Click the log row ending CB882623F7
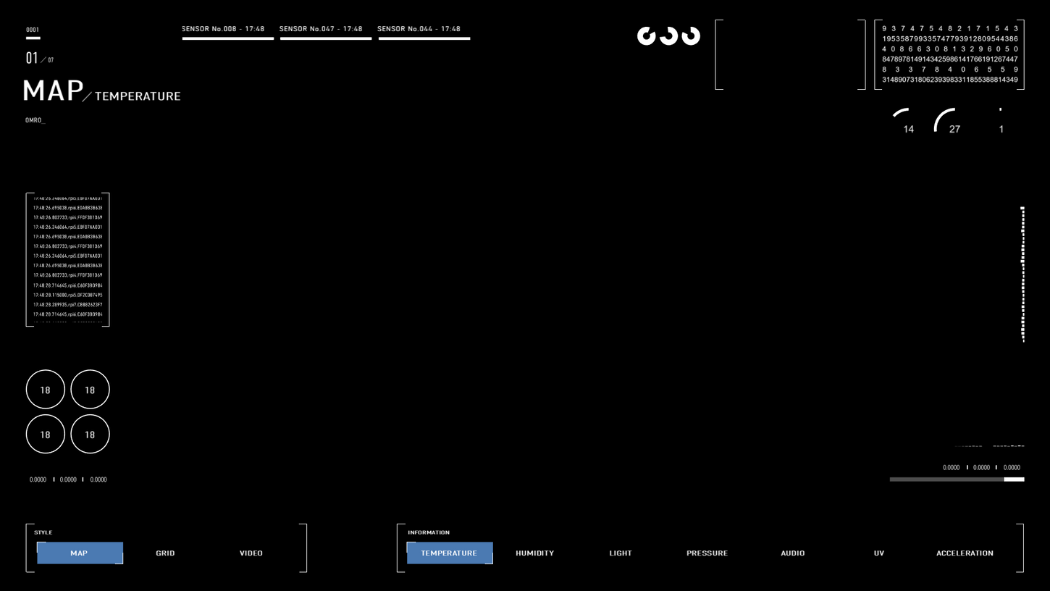Image resolution: width=1050 pixels, height=591 pixels. click(x=68, y=305)
